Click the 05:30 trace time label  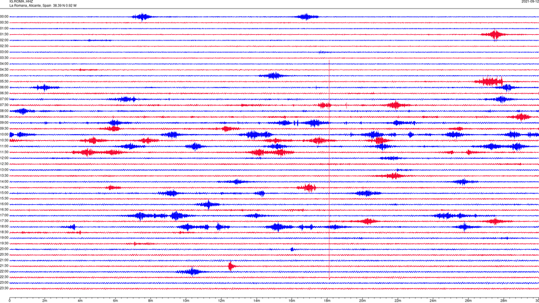pos(4,81)
